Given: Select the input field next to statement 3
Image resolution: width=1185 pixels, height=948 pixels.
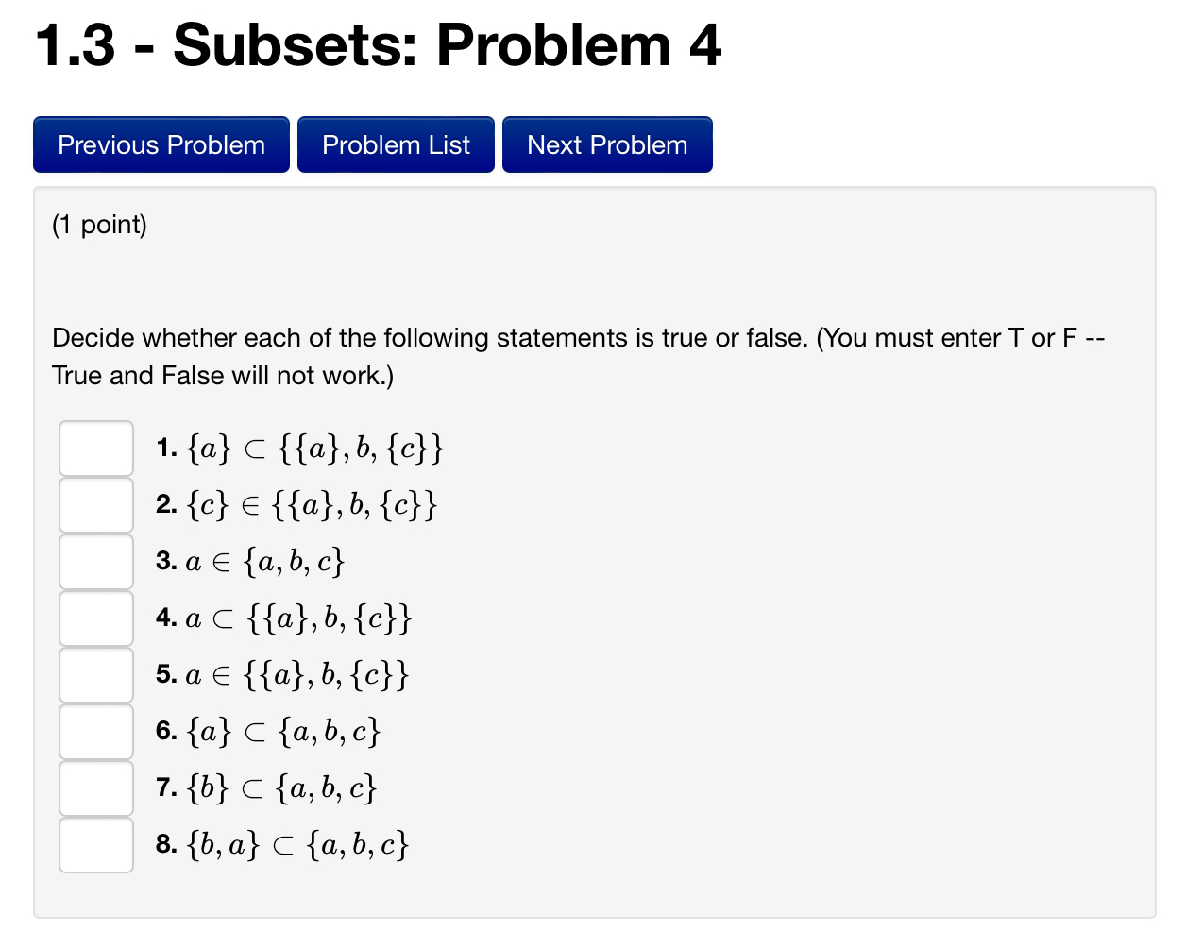Looking at the screenshot, I should click(x=95, y=562).
